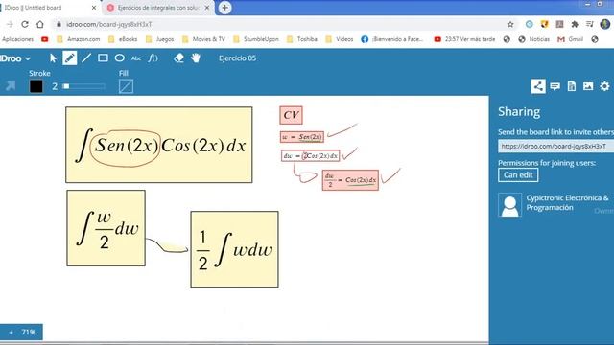This screenshot has width=614, height=345.
Task: Open the Videos bookmark folder
Action: pos(340,39)
